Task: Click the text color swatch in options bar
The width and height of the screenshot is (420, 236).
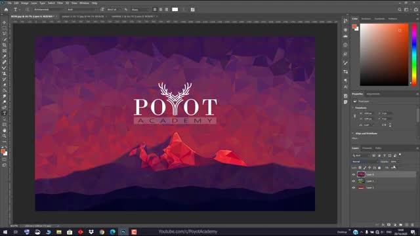Action: 175,10
